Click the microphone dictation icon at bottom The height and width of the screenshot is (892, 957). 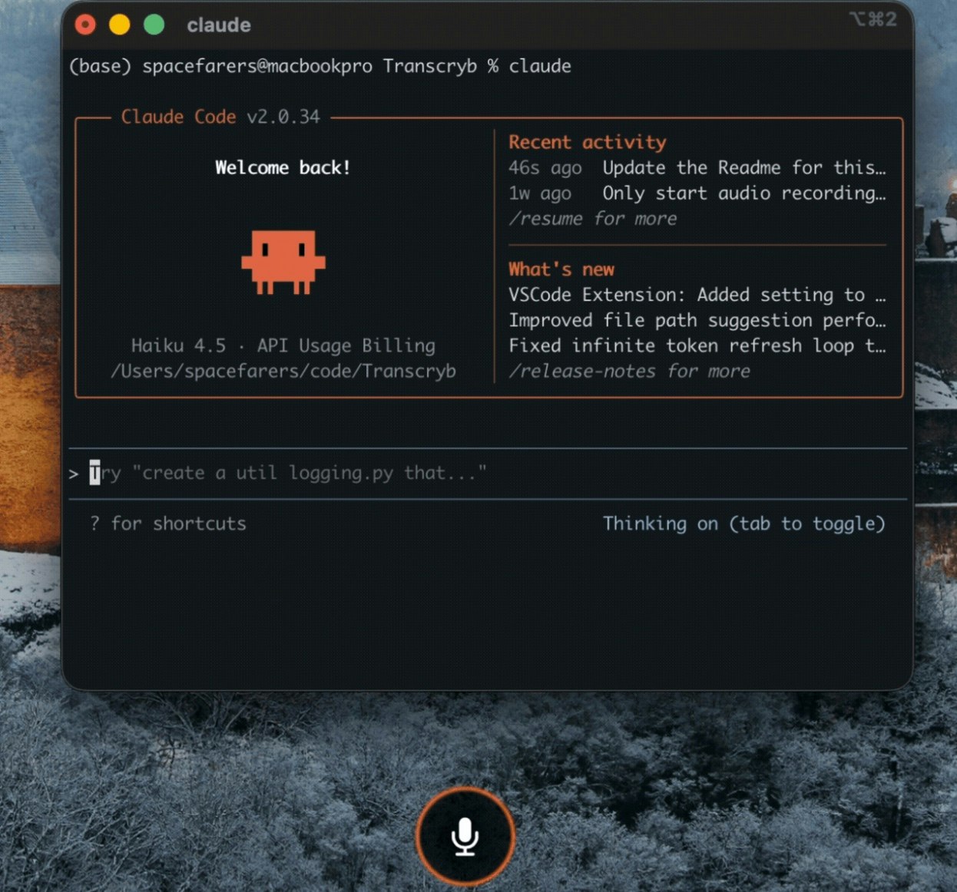pos(465,837)
